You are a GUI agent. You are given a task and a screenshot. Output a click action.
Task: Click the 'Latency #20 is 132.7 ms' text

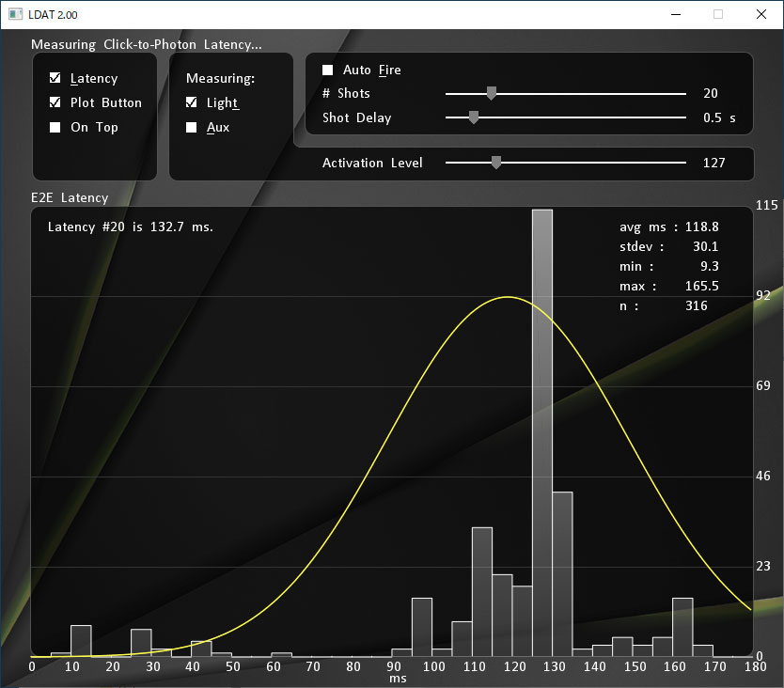[131, 227]
